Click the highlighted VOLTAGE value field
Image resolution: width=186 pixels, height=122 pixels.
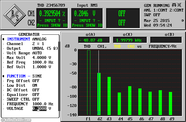click(39, 108)
